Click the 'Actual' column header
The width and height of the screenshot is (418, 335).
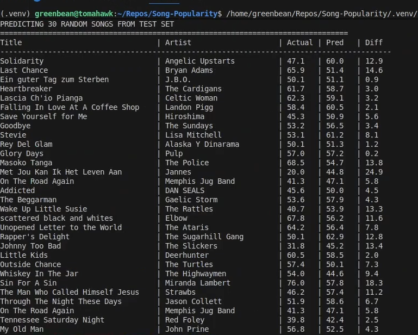pyautogui.click(x=300, y=42)
